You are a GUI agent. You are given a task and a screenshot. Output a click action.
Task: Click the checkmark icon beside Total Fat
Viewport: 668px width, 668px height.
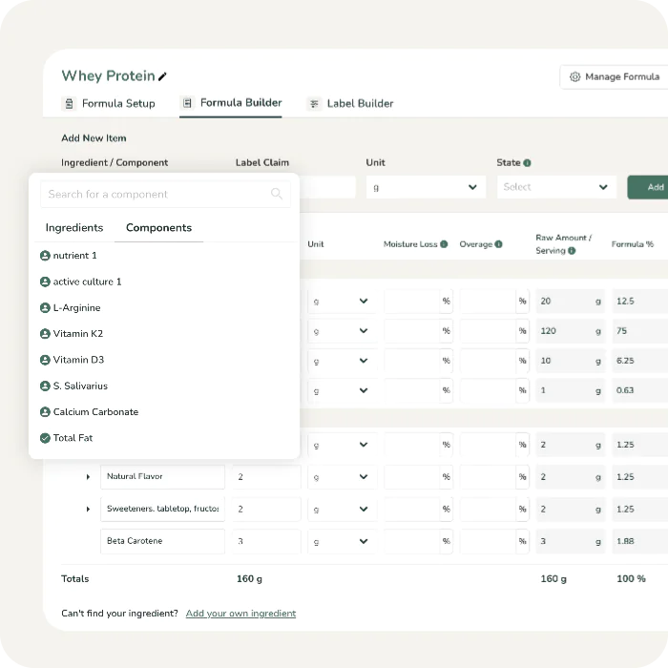click(45, 438)
